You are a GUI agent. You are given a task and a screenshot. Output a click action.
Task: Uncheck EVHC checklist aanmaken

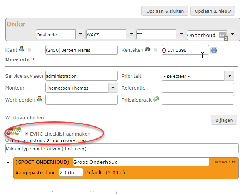(26, 134)
